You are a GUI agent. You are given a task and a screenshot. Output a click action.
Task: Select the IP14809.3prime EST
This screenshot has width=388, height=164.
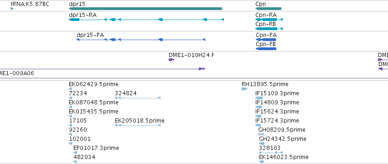[259, 107]
